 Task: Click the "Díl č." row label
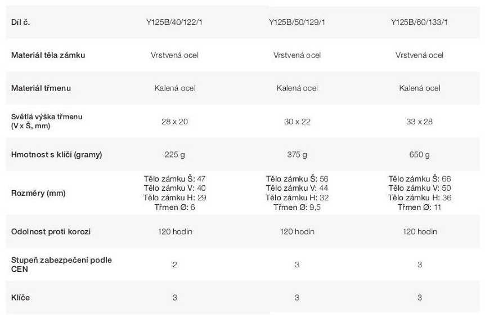click(20, 23)
